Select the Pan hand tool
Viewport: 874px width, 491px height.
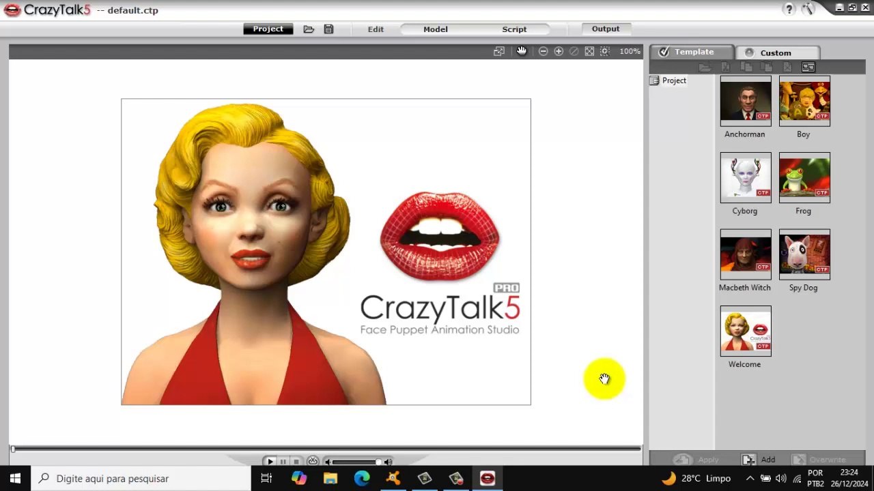click(522, 51)
